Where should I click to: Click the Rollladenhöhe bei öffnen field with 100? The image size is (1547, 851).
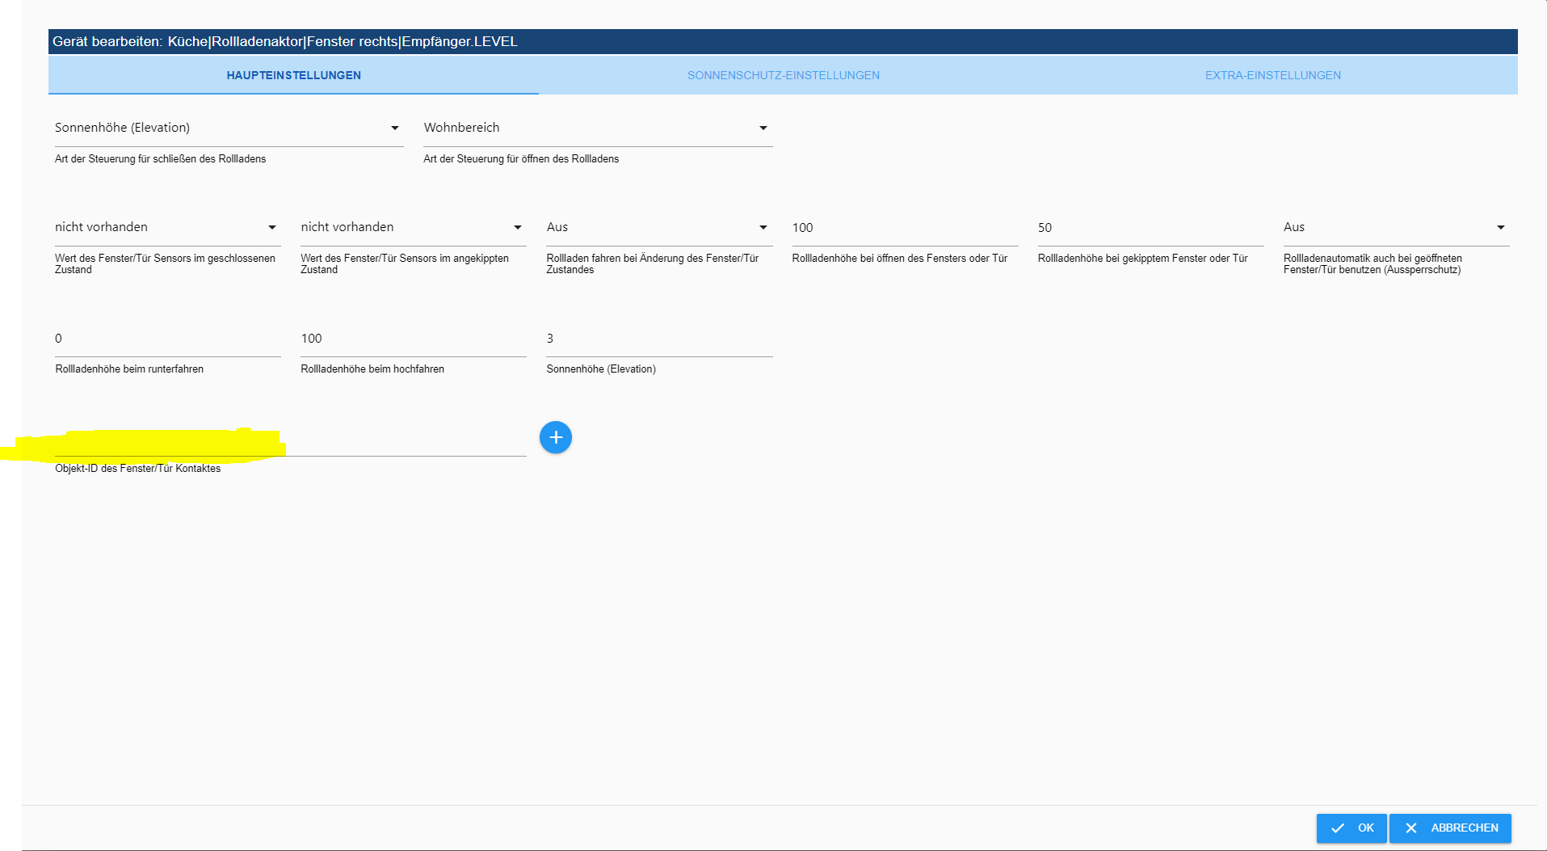pyautogui.click(x=905, y=228)
